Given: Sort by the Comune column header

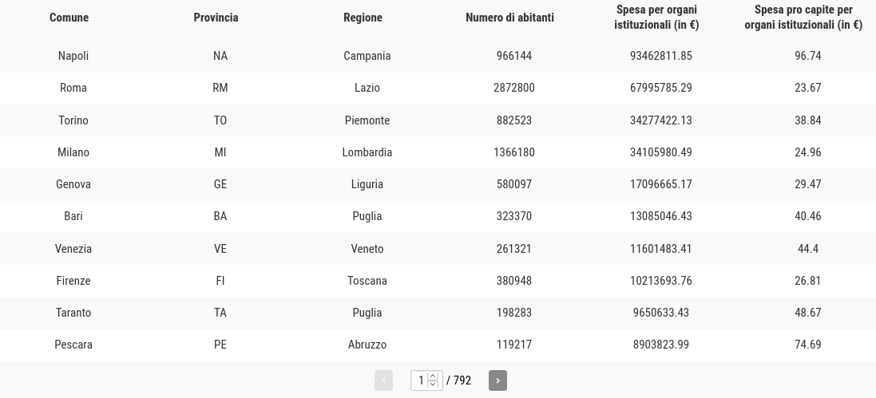Looking at the screenshot, I should [69, 18].
